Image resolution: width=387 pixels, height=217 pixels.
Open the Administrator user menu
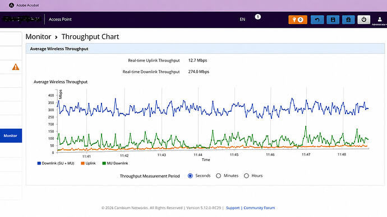point(380,21)
